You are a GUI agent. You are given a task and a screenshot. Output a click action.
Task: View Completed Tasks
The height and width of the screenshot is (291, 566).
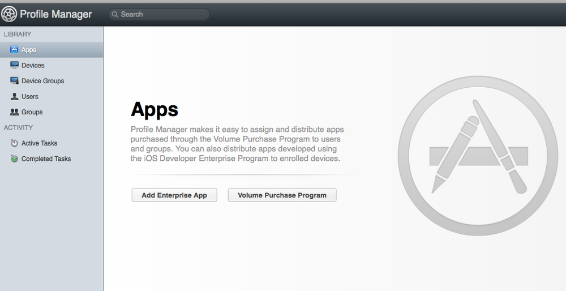[x=52, y=159]
